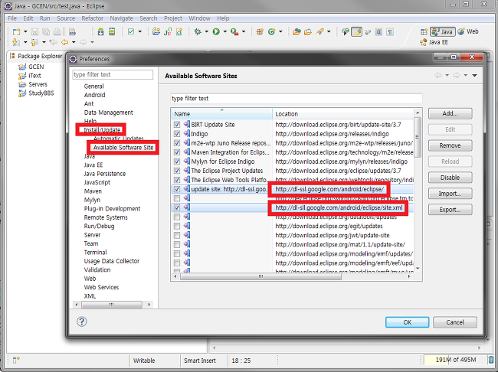Click the Run External Tools icon

[x=234, y=31]
